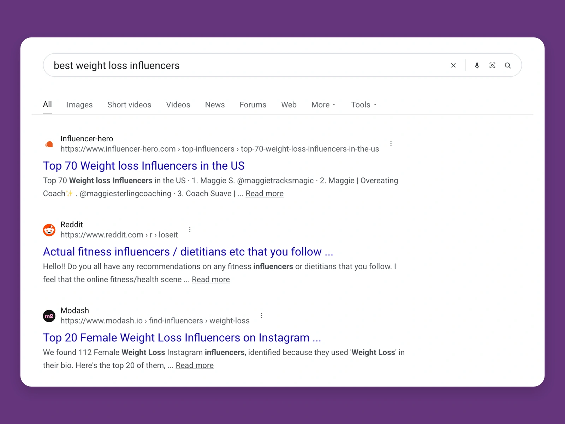Switch to Forums tab
Viewport: 565px width, 424px height.
pos(253,105)
